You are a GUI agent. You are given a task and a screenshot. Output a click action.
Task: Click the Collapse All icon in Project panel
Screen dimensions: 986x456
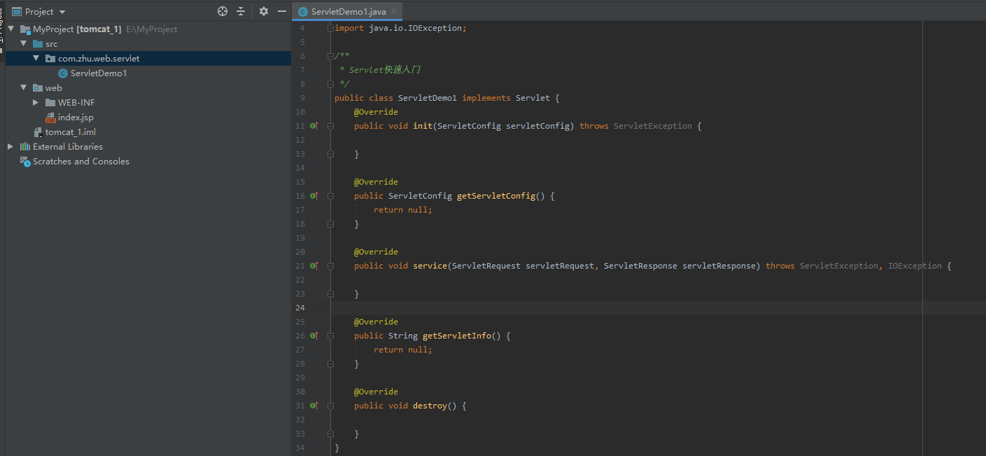coord(241,11)
